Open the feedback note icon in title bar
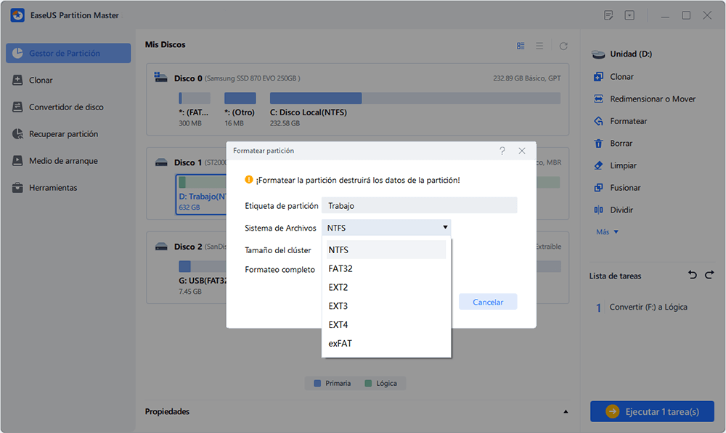This screenshot has height=433, width=726. tap(608, 15)
